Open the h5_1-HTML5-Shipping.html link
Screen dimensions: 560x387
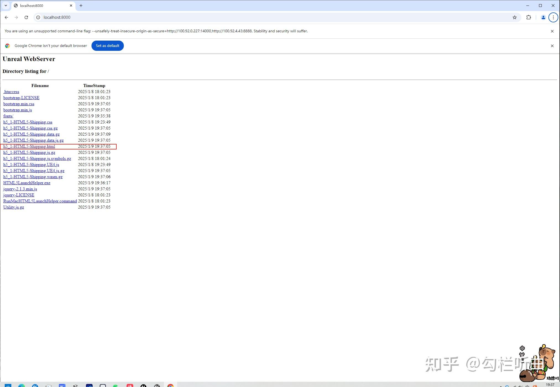29,146
